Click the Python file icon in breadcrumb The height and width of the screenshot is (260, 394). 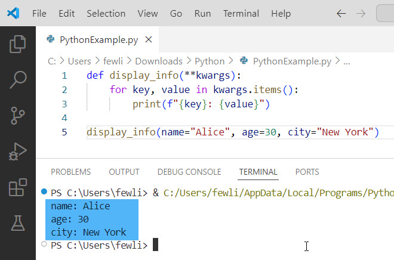244,60
